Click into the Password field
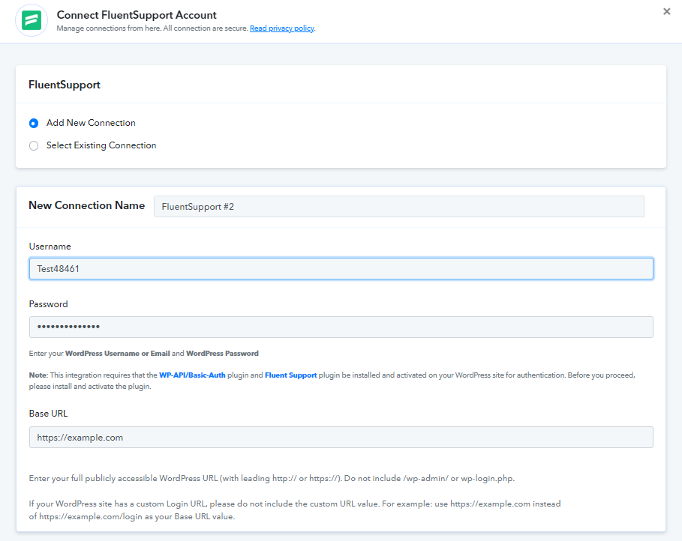This screenshot has height=541, width=682. (341, 327)
